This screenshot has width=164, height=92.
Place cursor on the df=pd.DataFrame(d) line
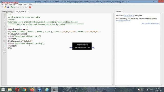17,34
